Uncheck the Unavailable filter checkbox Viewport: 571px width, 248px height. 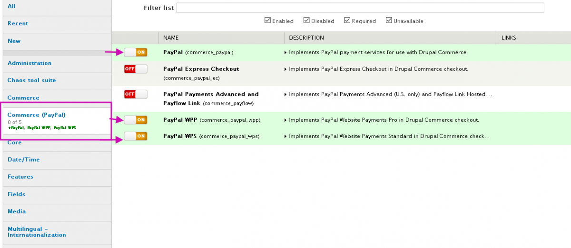[x=389, y=20]
